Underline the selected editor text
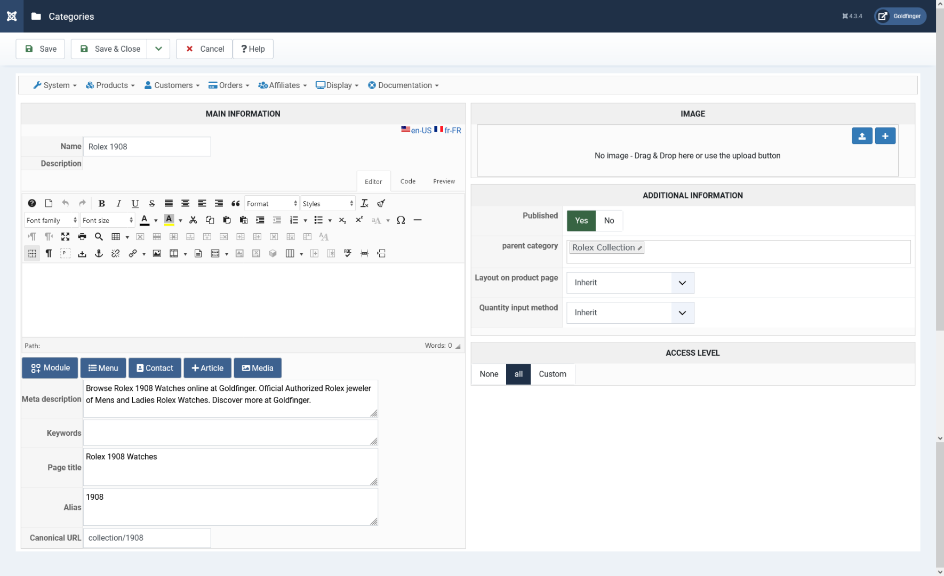 click(x=135, y=203)
